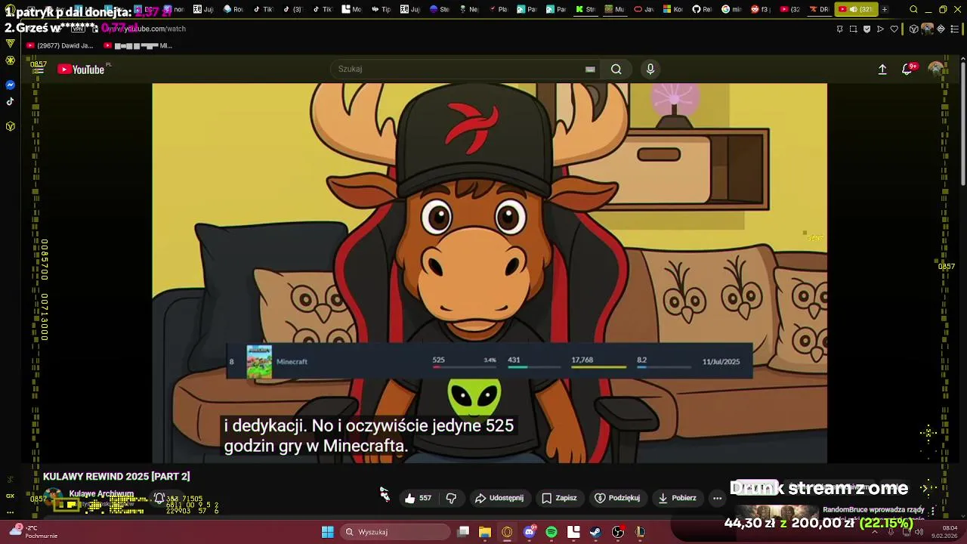This screenshot has width=967, height=544.
Task: Open a new tab with the plus button
Action: 885,9
